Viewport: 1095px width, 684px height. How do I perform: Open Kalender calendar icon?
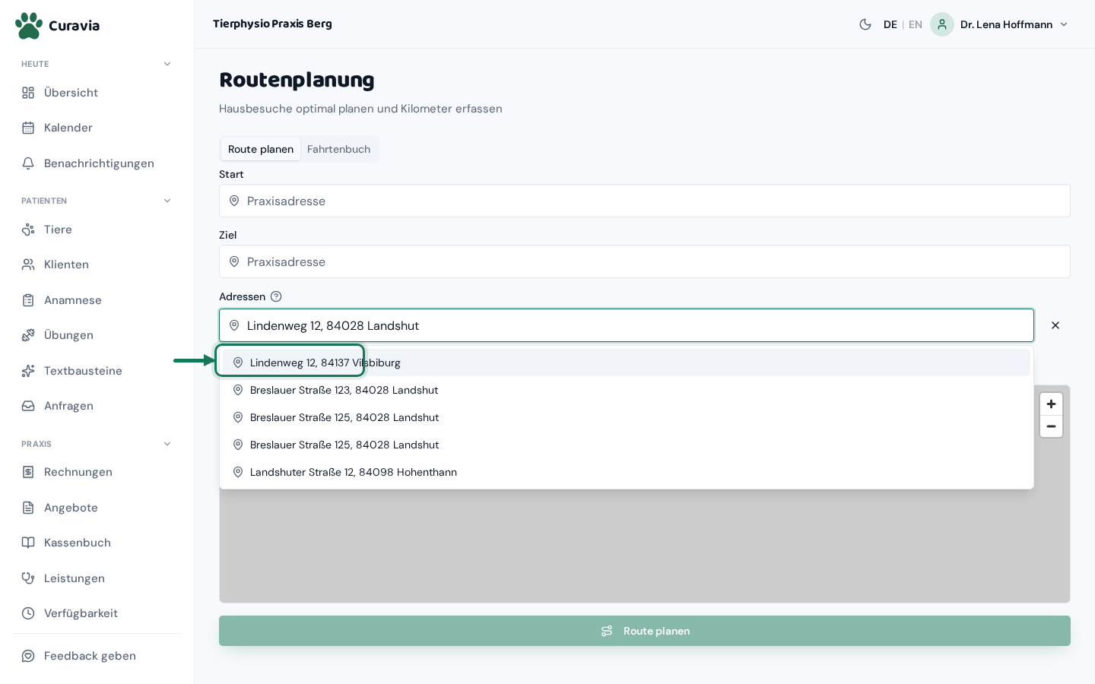click(28, 128)
